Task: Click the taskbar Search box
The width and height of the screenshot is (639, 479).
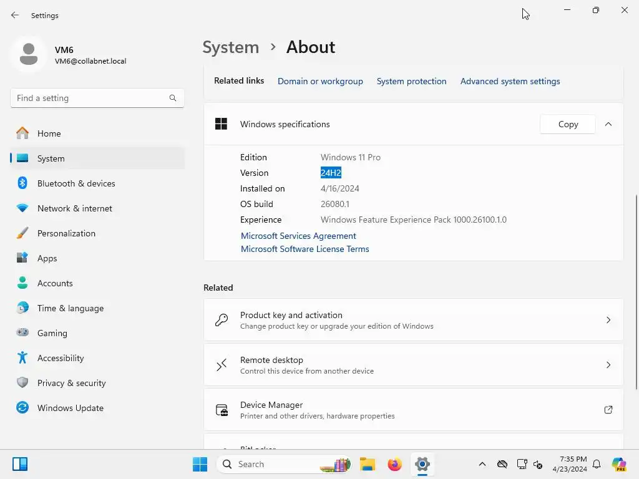Action: point(284,464)
